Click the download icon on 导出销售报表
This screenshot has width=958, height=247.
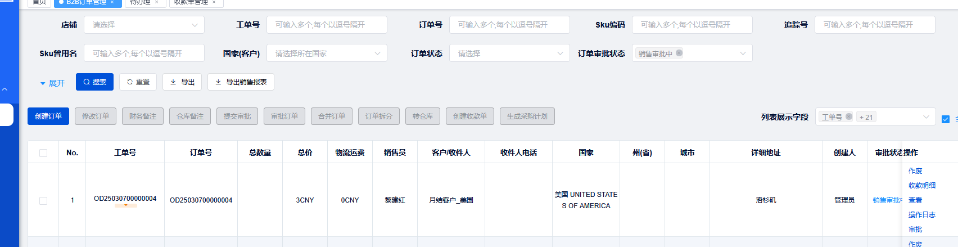click(218, 82)
